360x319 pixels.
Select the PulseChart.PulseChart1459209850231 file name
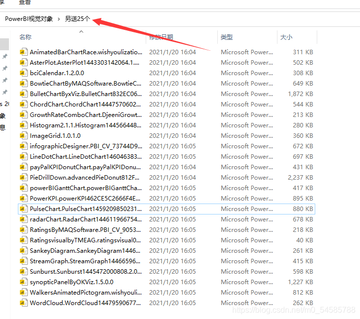pyautogui.click(x=86, y=209)
